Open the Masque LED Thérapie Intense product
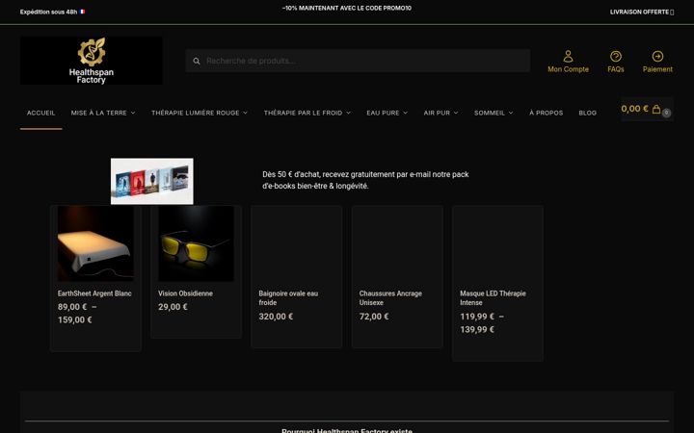 493,297
